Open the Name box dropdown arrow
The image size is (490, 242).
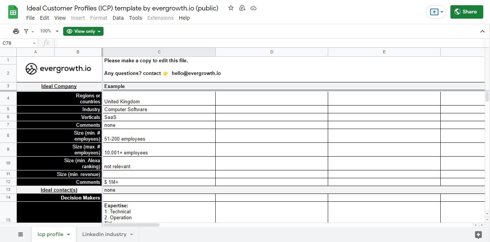point(34,43)
